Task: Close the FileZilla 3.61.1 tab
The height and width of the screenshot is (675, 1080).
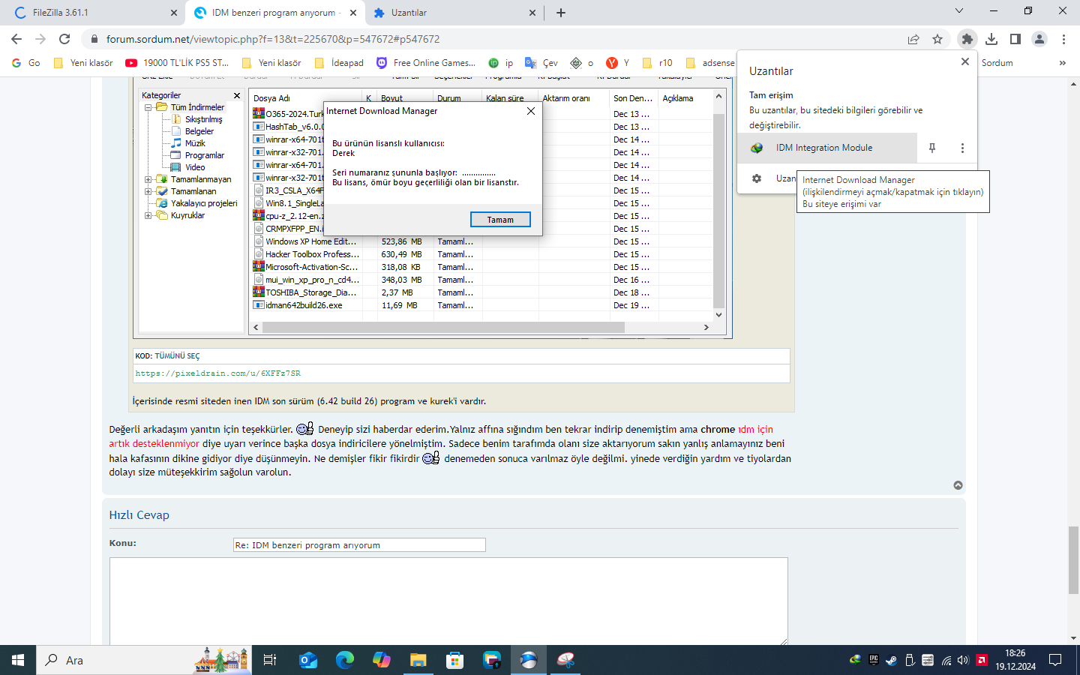Action: [174, 13]
